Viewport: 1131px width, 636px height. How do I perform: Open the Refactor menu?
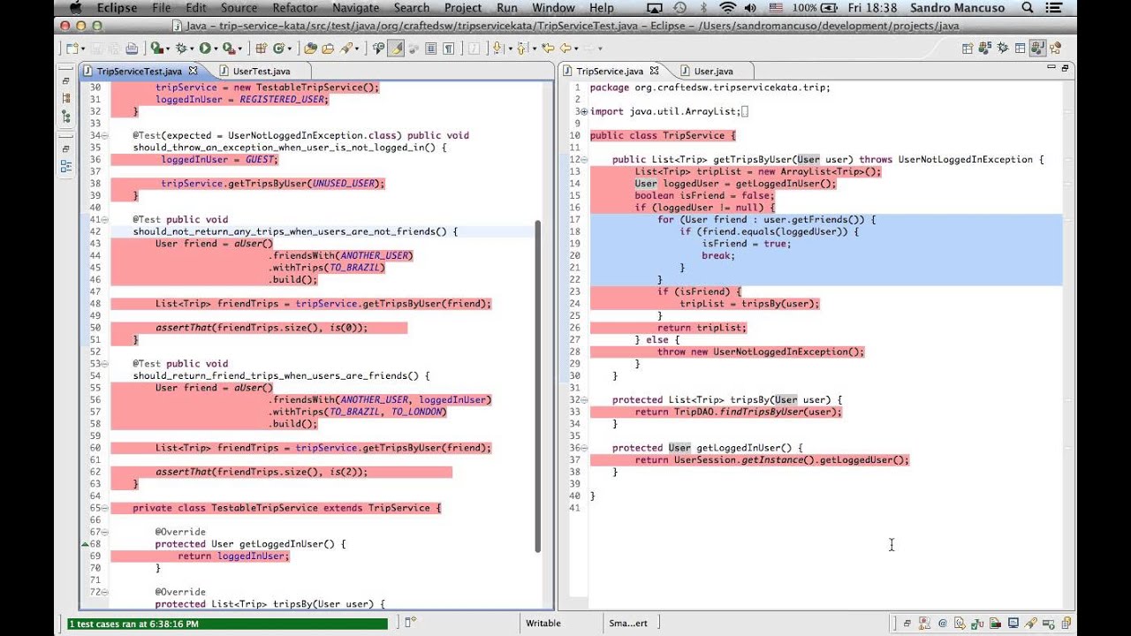(x=295, y=8)
